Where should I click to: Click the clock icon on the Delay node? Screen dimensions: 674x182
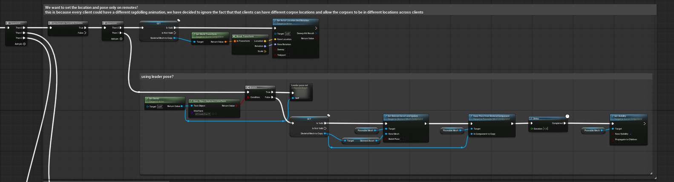point(567,116)
